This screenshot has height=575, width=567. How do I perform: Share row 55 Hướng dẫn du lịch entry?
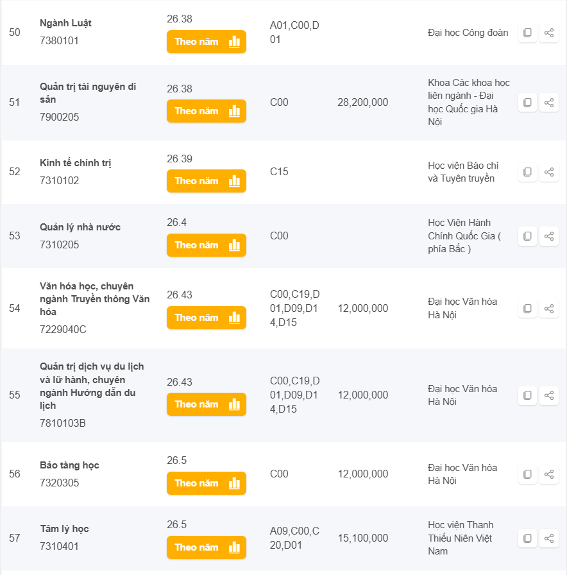549,395
